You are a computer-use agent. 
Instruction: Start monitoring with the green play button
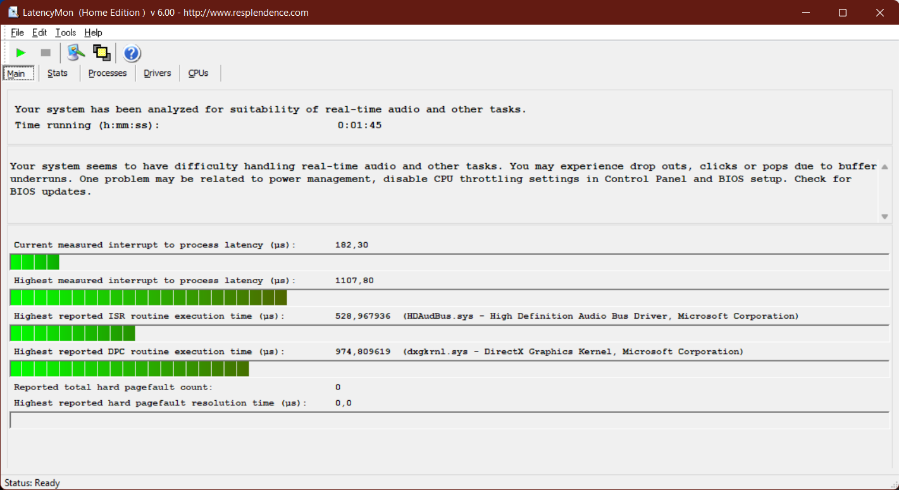point(21,53)
